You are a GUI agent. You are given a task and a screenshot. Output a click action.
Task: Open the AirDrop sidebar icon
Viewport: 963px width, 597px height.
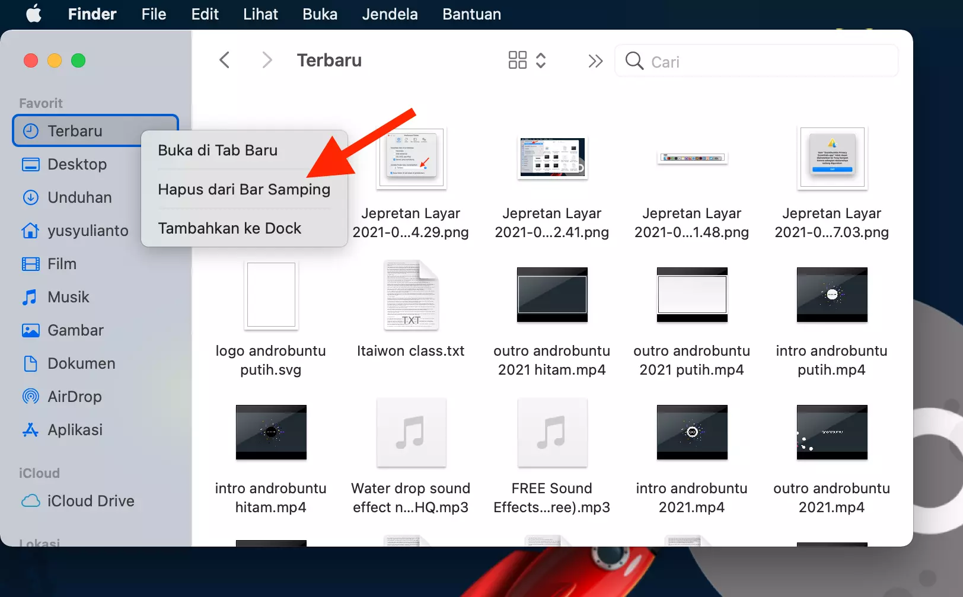click(30, 397)
